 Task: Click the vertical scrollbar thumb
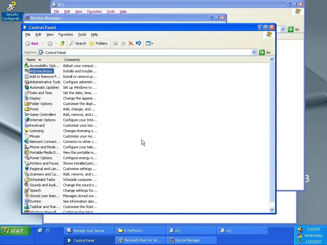pyautogui.click(x=272, y=132)
